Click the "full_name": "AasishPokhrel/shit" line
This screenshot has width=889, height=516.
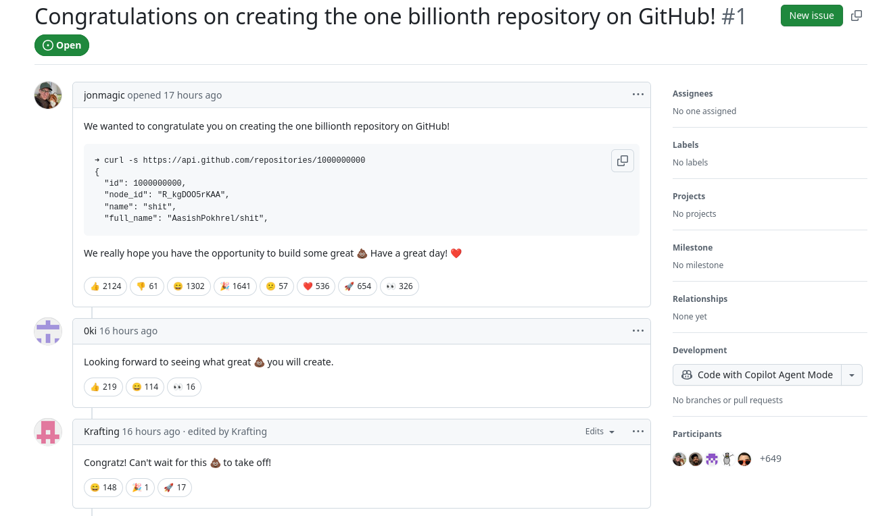[x=186, y=219]
